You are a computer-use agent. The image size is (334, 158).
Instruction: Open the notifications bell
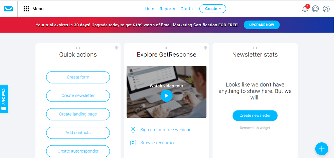[305, 9]
